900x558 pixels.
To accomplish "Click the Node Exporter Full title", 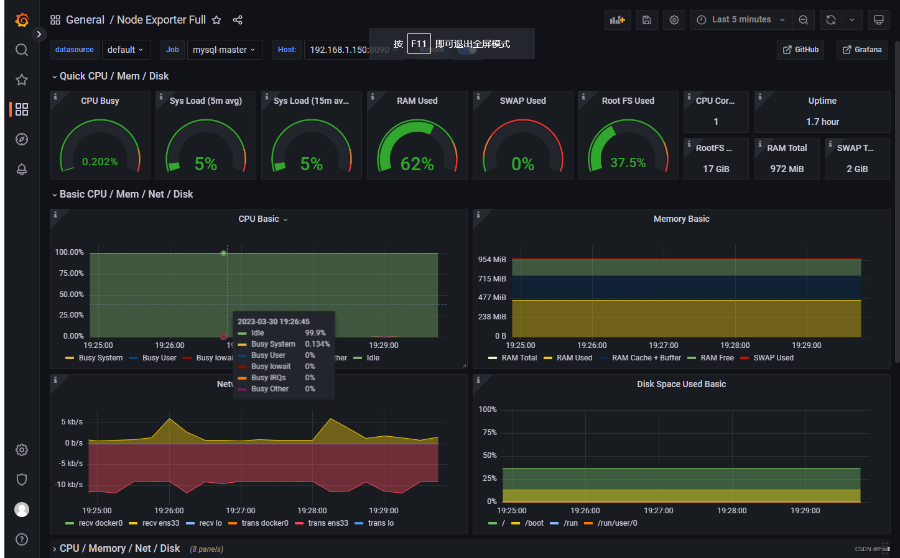I will [161, 20].
